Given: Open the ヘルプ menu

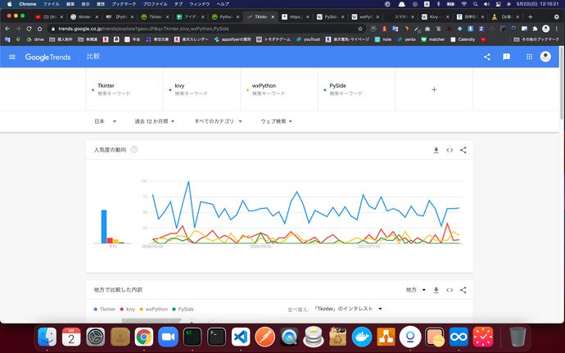Looking at the screenshot, I should pos(223,4).
